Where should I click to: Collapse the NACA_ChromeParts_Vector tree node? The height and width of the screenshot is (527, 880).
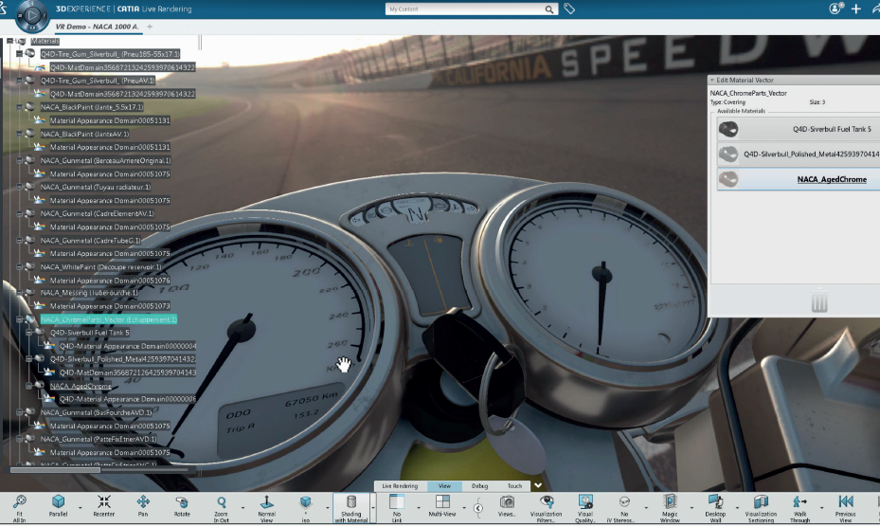pyautogui.click(x=19, y=319)
